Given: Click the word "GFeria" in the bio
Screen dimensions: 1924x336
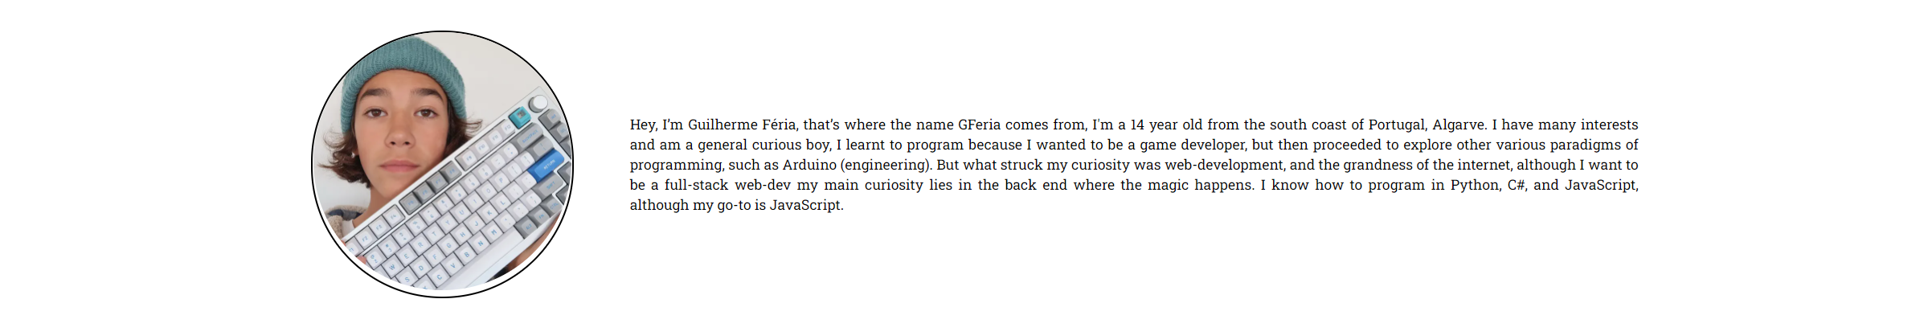Looking at the screenshot, I should point(979,125).
